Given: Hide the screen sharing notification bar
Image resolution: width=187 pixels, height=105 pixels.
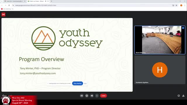Looking at the screenshot, I should click(85, 83).
